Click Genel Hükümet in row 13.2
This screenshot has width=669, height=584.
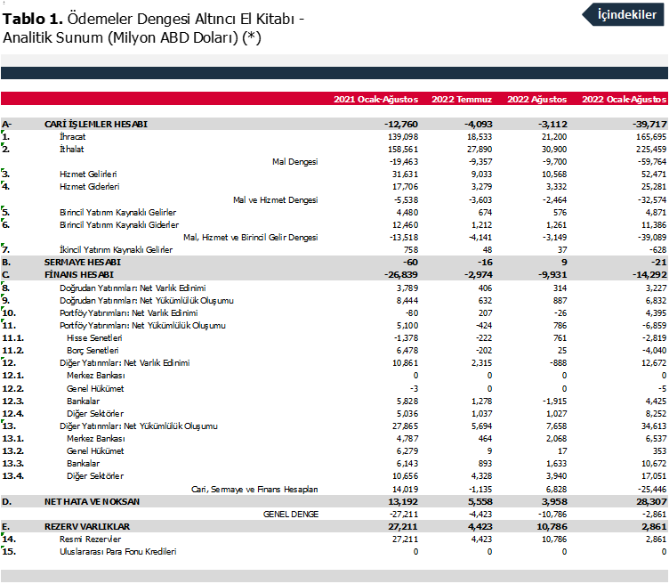tap(95, 450)
